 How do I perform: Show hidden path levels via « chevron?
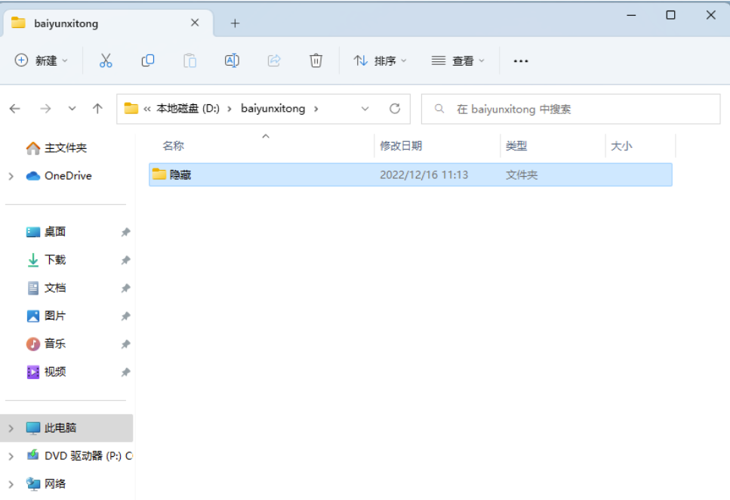click(147, 109)
